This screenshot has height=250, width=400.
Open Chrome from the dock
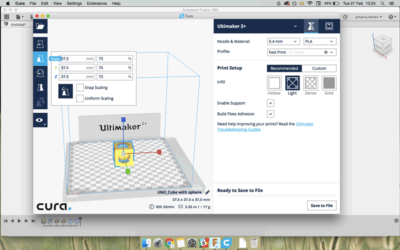pos(169,243)
